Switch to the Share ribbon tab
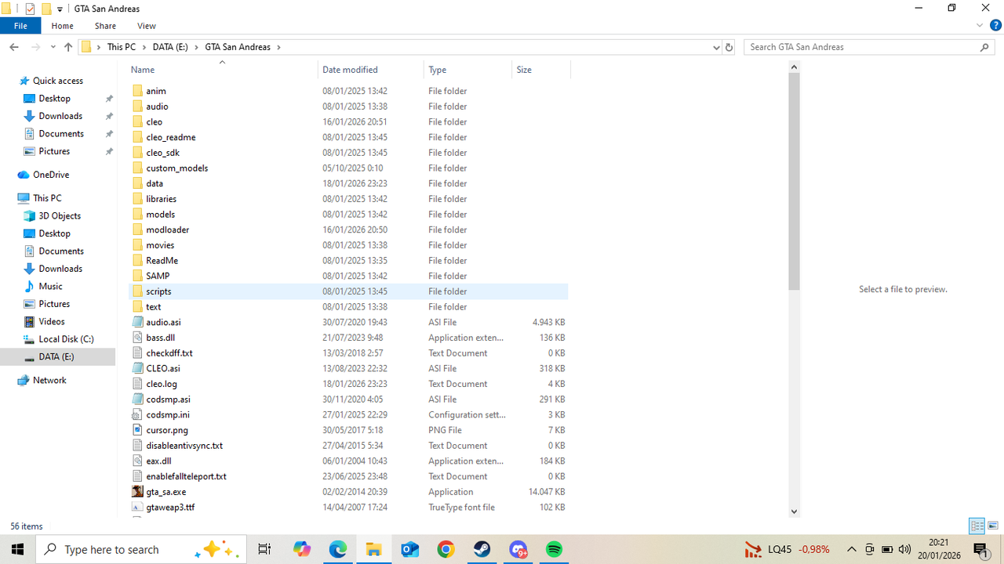Screen dimensions: 1004x564 pos(105,26)
